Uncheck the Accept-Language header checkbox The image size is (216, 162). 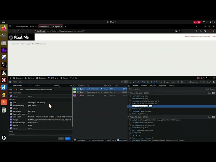point(11,123)
